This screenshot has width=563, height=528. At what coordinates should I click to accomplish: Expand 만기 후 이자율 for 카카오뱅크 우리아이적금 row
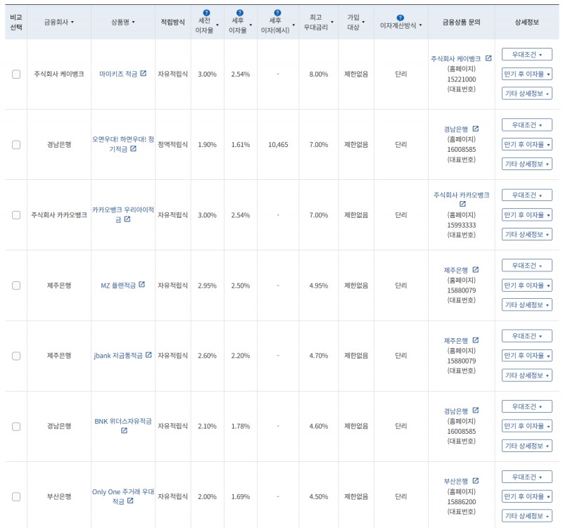pos(526,215)
